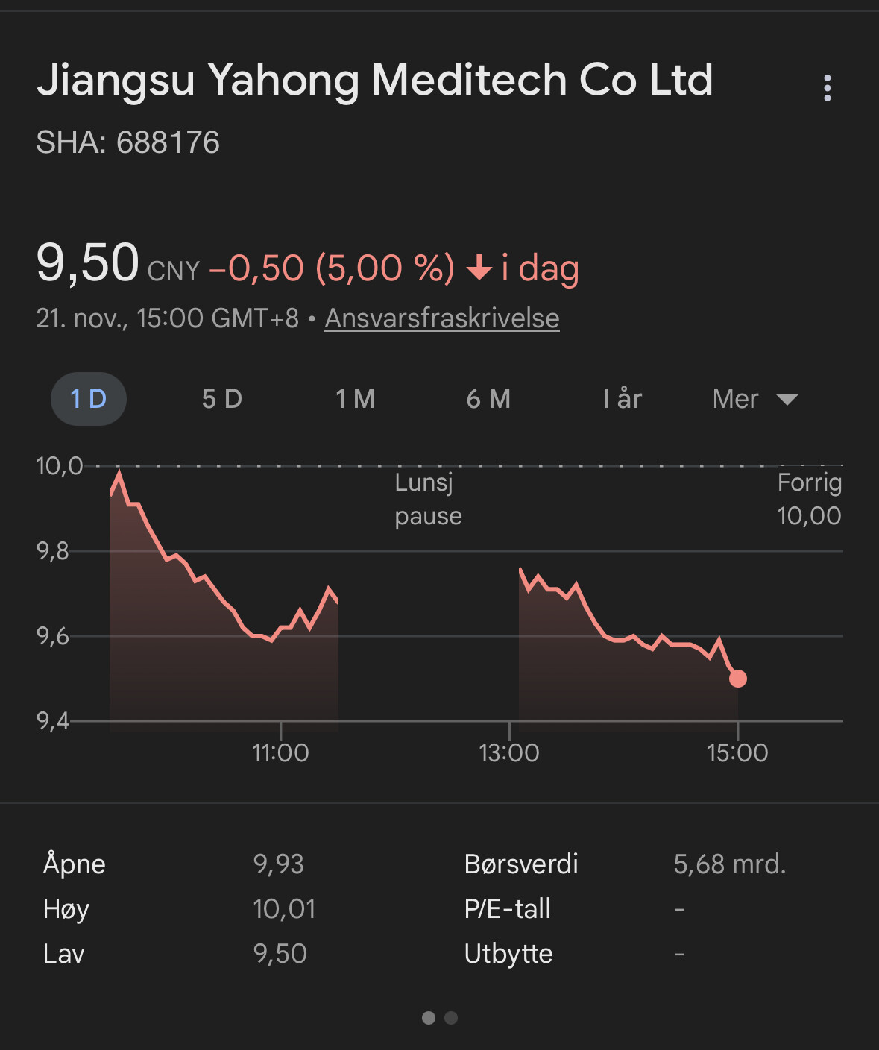Image resolution: width=879 pixels, height=1050 pixels.
Task: Open the Ansvarsfraskrivelse disclaimer link
Action: pos(441,318)
